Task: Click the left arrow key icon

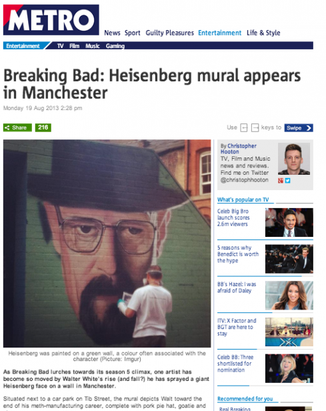Action: (x=244, y=128)
